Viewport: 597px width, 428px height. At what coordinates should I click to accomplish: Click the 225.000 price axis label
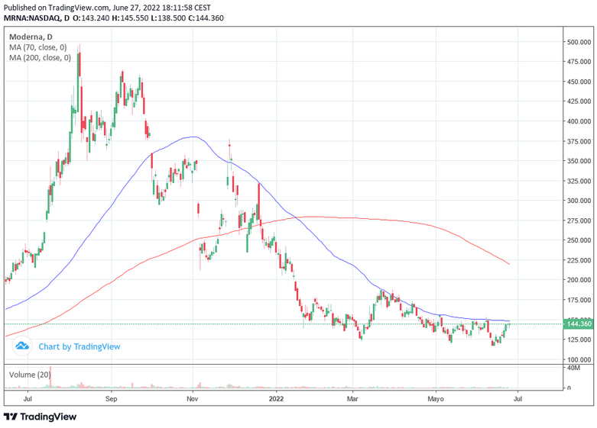[579, 260]
